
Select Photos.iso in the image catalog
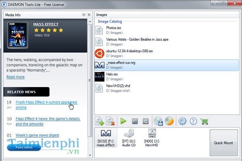point(167,30)
